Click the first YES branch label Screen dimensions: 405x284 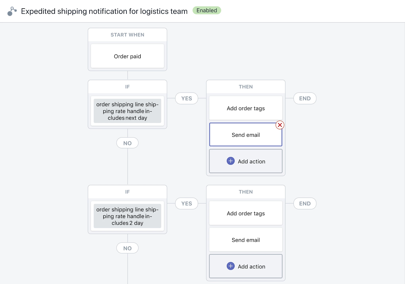pos(187,98)
